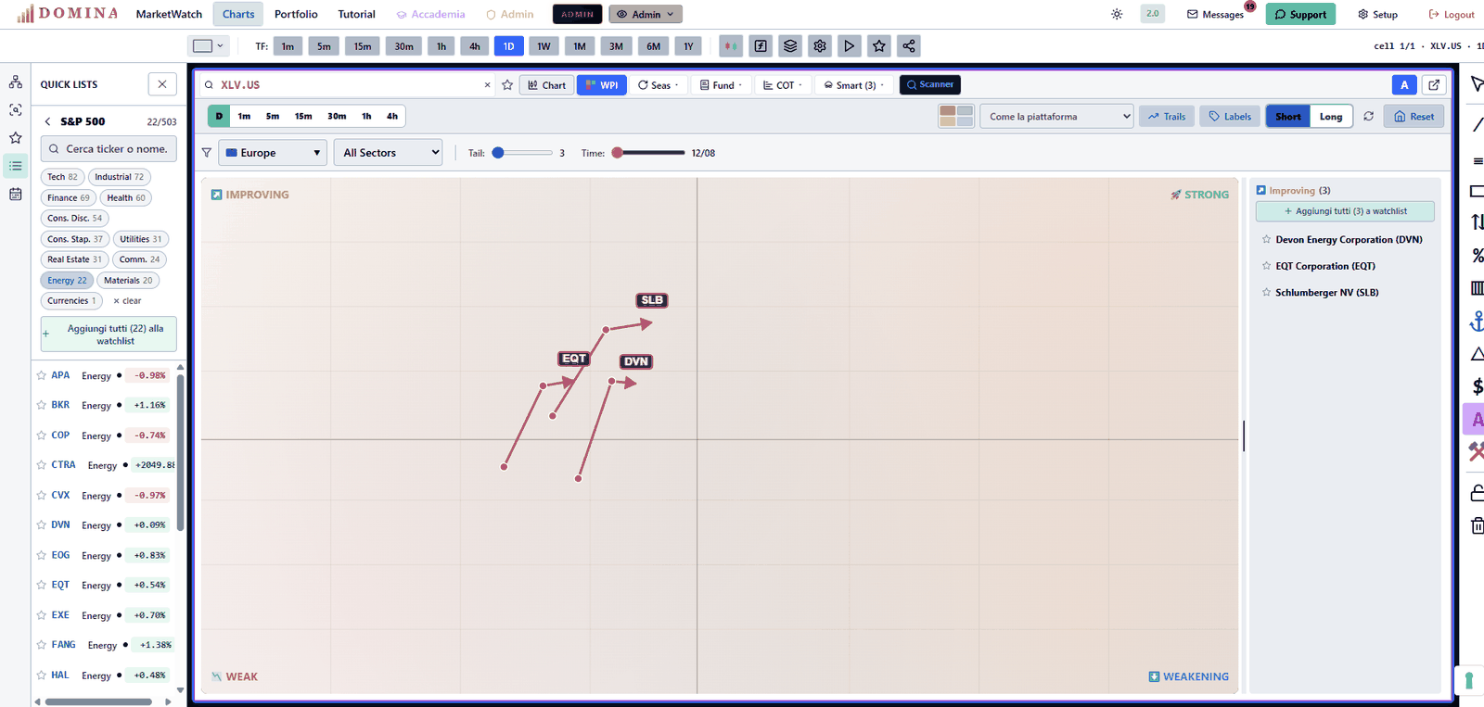The width and height of the screenshot is (1484, 707).
Task: Add all 3 Improving to watchlist
Action: pyautogui.click(x=1345, y=211)
